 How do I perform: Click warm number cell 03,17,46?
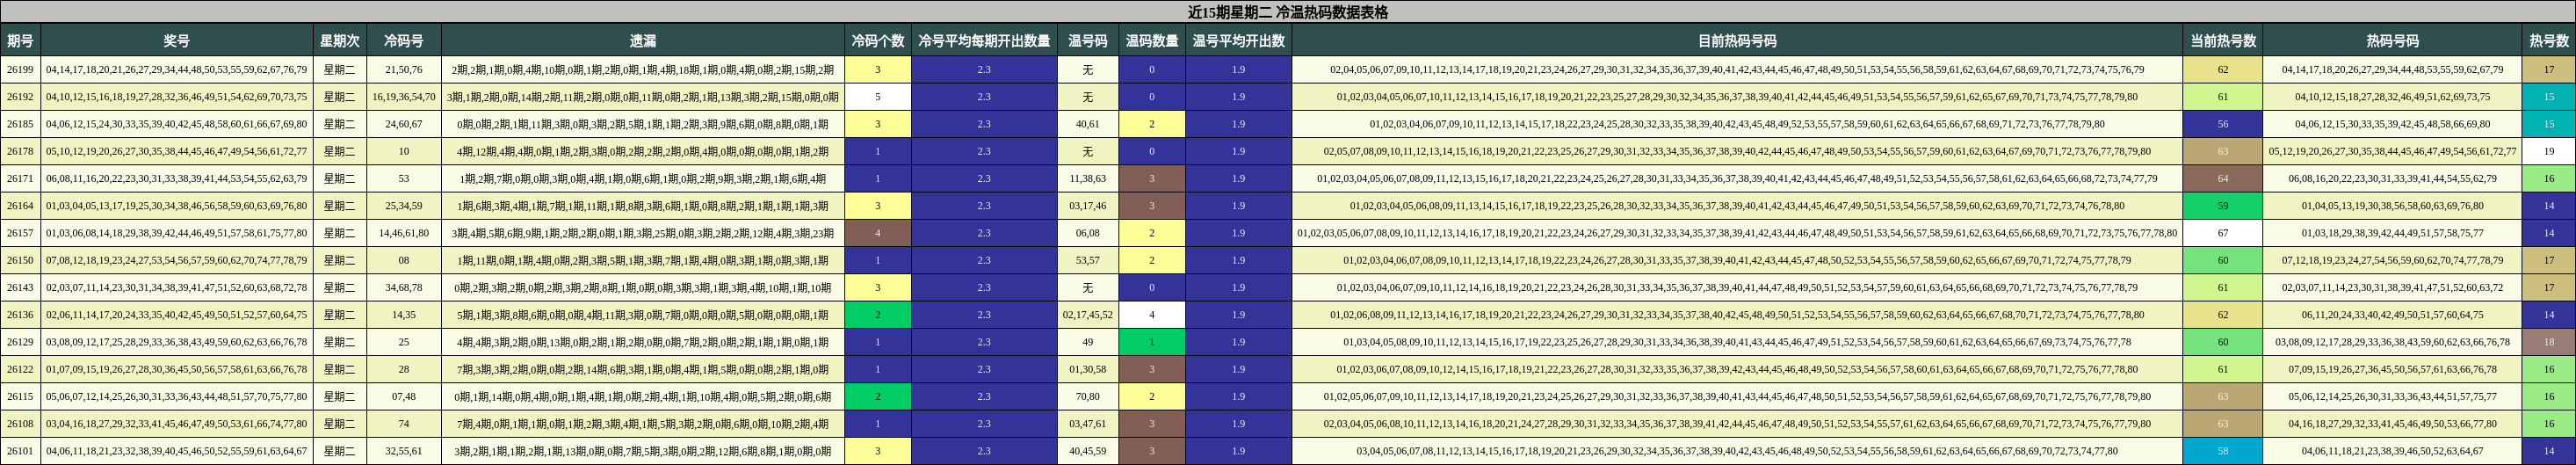click(1087, 206)
